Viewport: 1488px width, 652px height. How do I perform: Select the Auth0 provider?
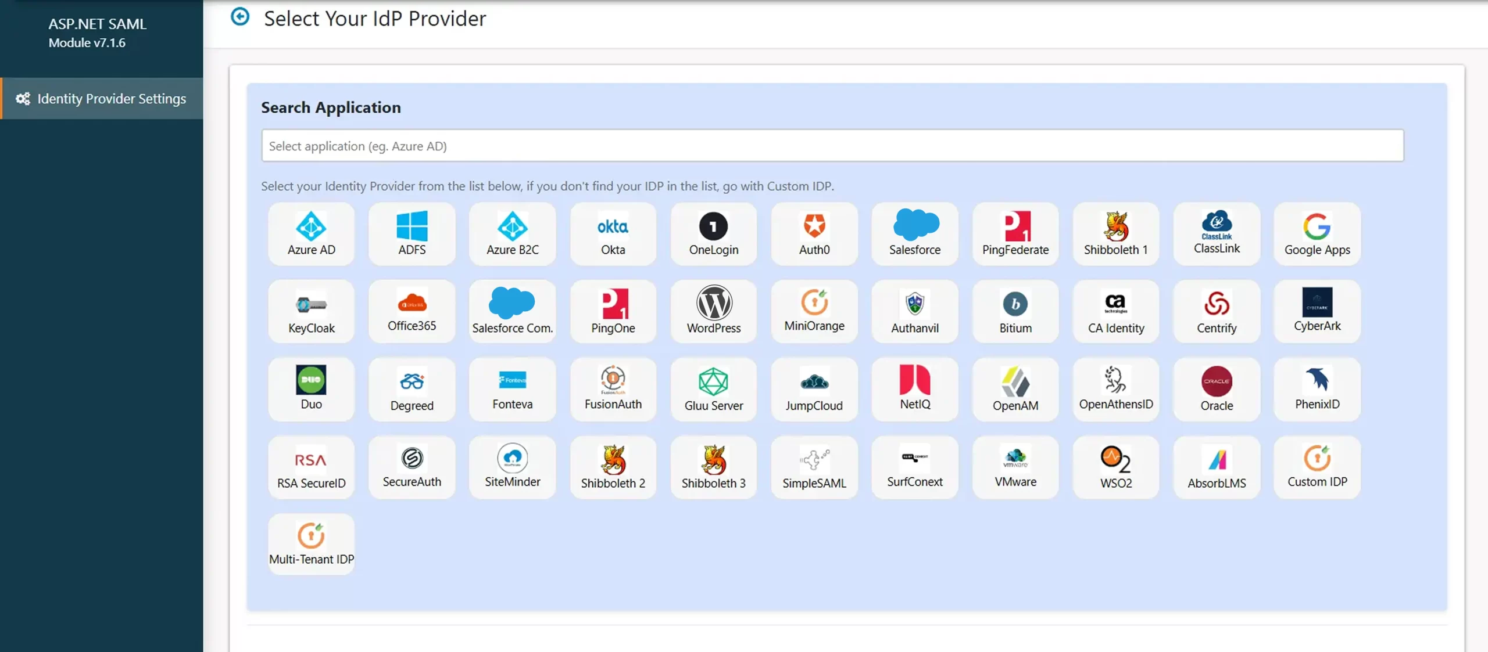click(x=814, y=234)
